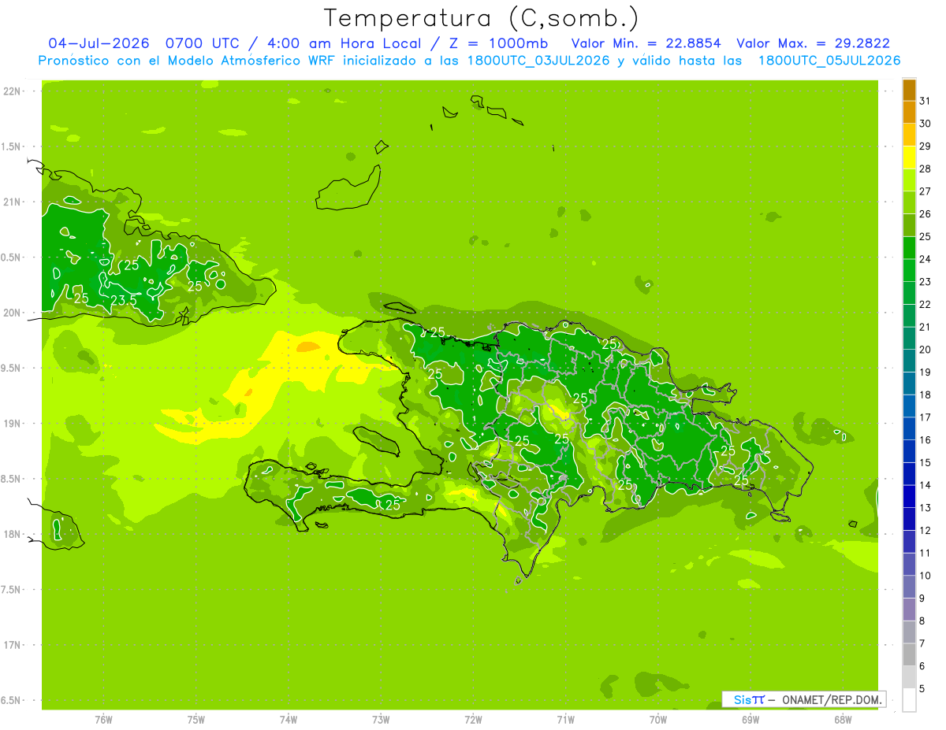Click the green swatch between 24 and 25
Screen dimensions: 946x730
[909, 247]
